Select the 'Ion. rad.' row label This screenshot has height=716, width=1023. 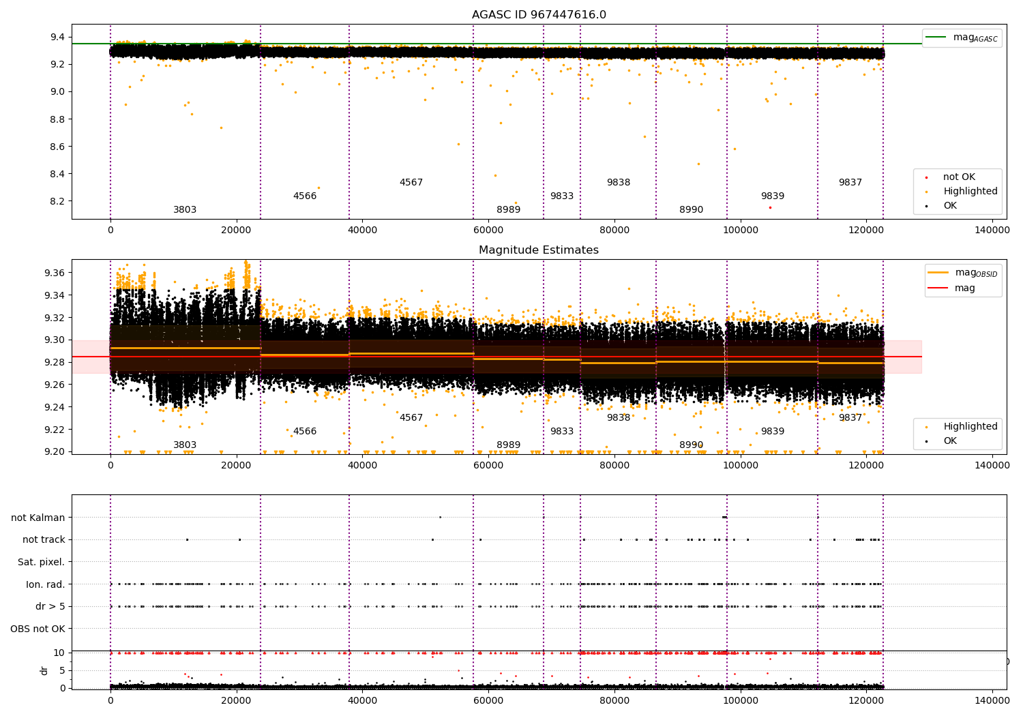46,584
